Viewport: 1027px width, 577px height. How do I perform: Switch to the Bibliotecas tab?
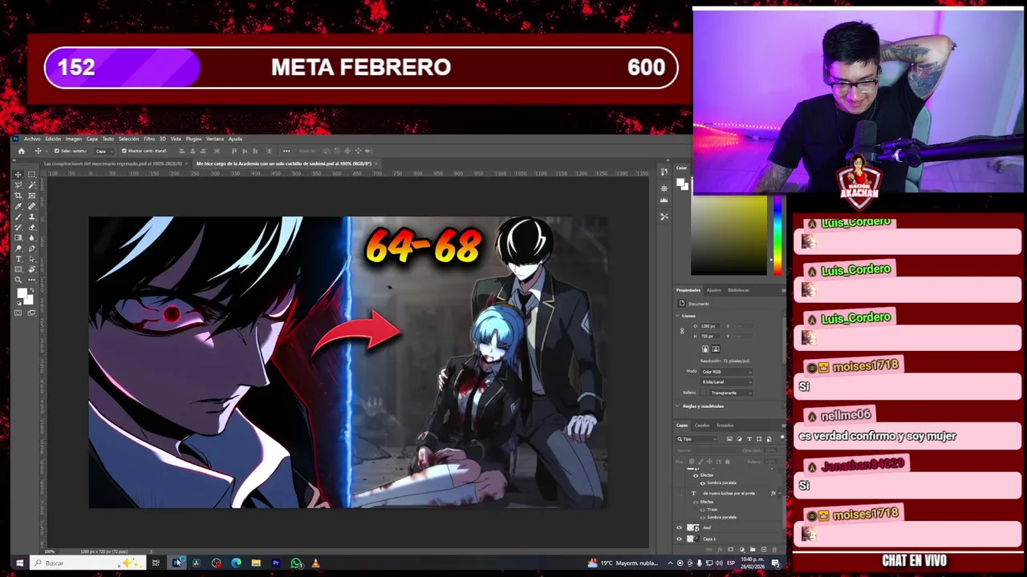click(x=739, y=290)
